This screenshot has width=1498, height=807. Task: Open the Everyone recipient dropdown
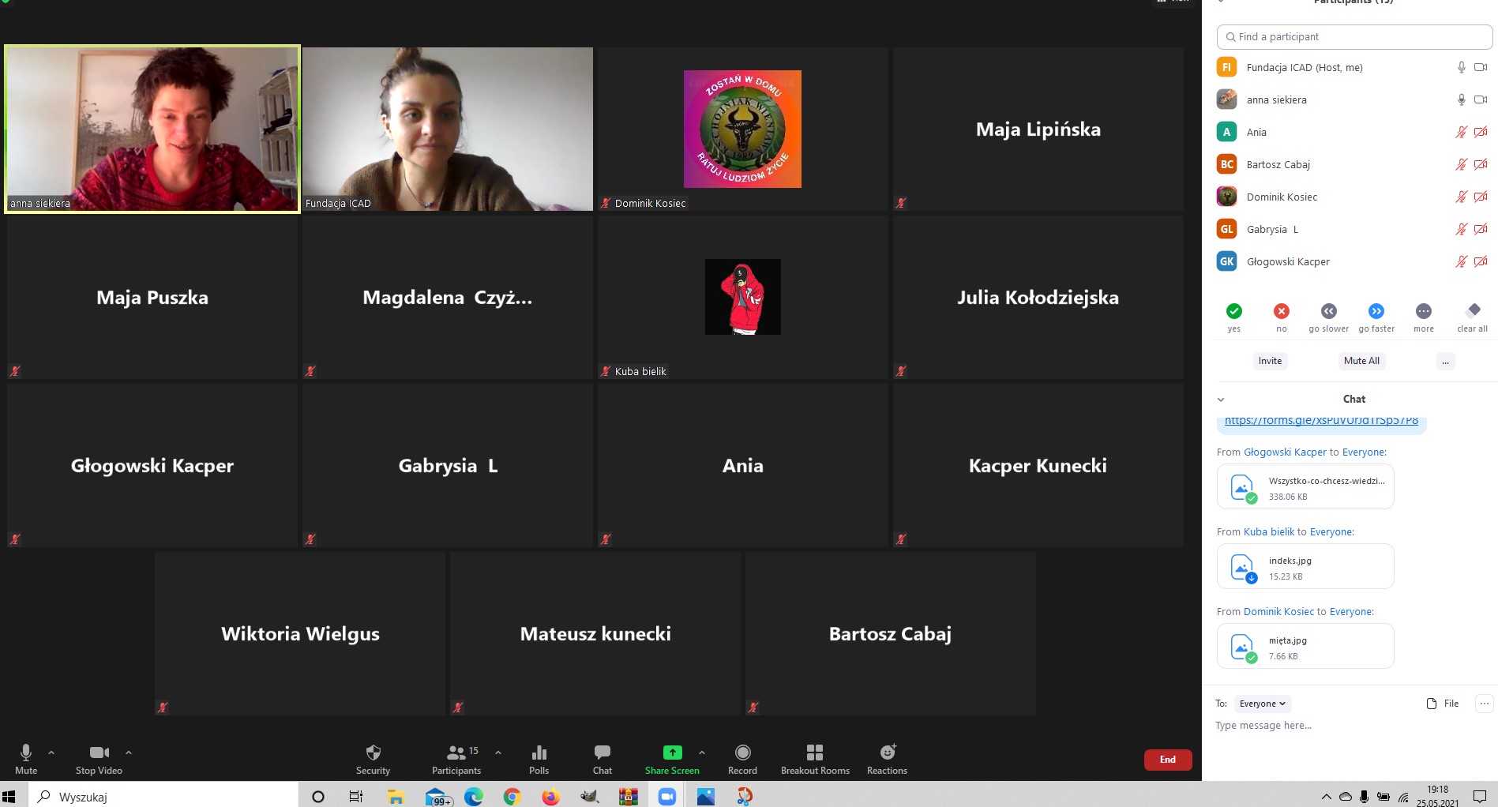(x=1262, y=704)
